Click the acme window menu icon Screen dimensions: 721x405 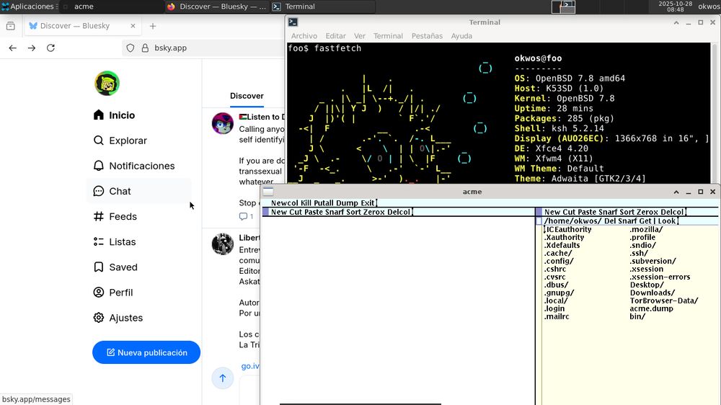click(x=268, y=192)
